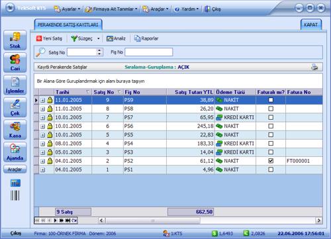Uncheck Faturalı checkbox for PS2
Viewport: 331px width, 239px height.
[271, 161]
